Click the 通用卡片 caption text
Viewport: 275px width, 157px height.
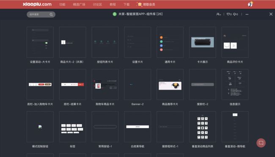[170, 62]
